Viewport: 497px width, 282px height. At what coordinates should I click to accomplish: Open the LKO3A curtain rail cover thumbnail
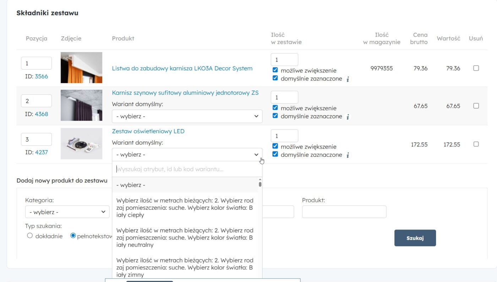pos(81,68)
